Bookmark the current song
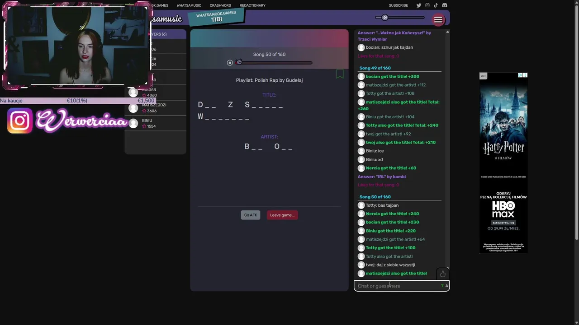Screen dimensions: 579x325 [340, 74]
